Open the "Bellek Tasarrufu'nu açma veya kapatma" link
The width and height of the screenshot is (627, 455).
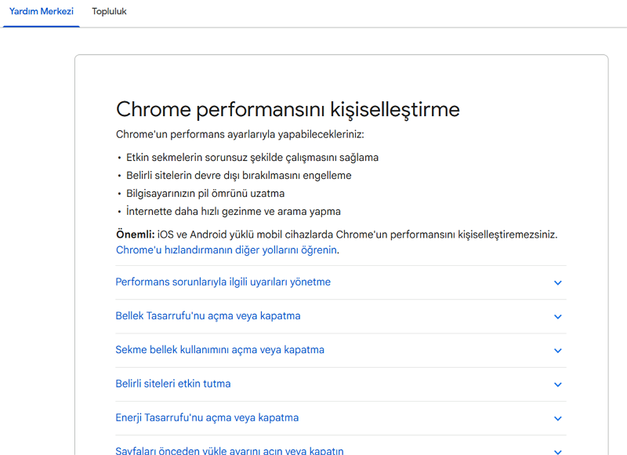[207, 316]
